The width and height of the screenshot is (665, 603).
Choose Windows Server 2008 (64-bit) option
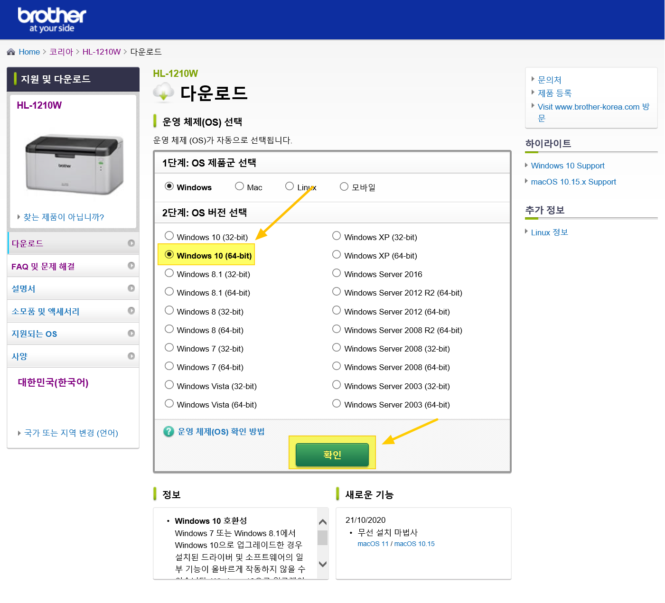pyautogui.click(x=337, y=366)
